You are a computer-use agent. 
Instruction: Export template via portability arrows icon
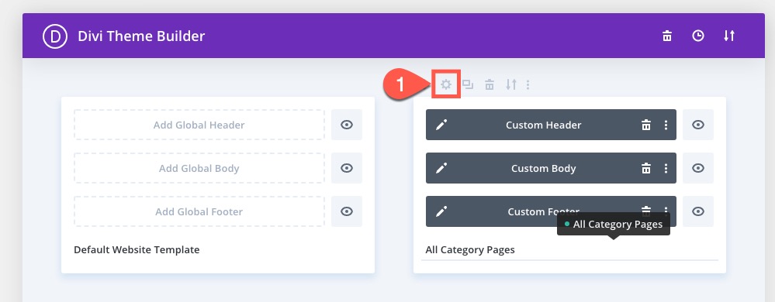click(511, 85)
